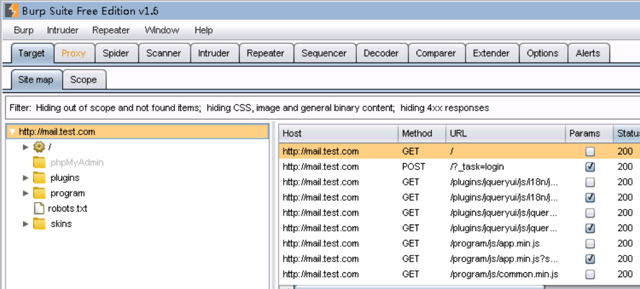Open the Intruder menu
The image size is (640, 289).
63,30
